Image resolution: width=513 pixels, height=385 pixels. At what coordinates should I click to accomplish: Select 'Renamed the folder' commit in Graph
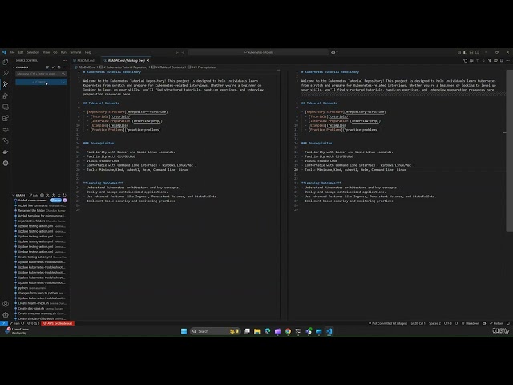(x=42, y=210)
